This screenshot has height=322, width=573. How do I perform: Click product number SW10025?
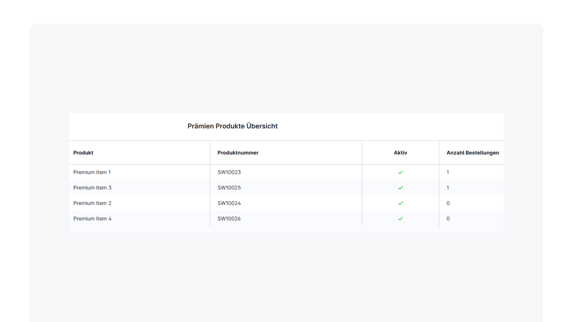[229, 188]
